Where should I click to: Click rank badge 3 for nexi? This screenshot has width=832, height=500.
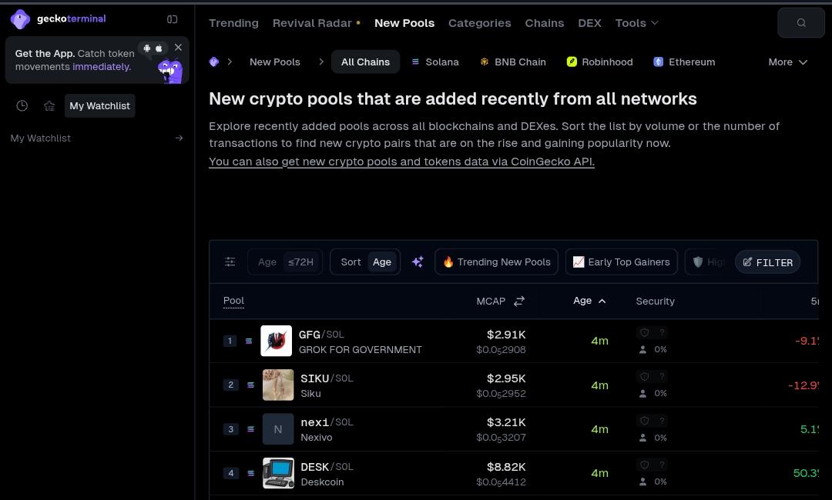(x=230, y=429)
